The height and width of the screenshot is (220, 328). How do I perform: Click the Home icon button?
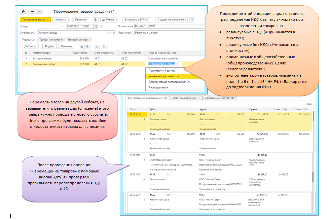pos(23,12)
